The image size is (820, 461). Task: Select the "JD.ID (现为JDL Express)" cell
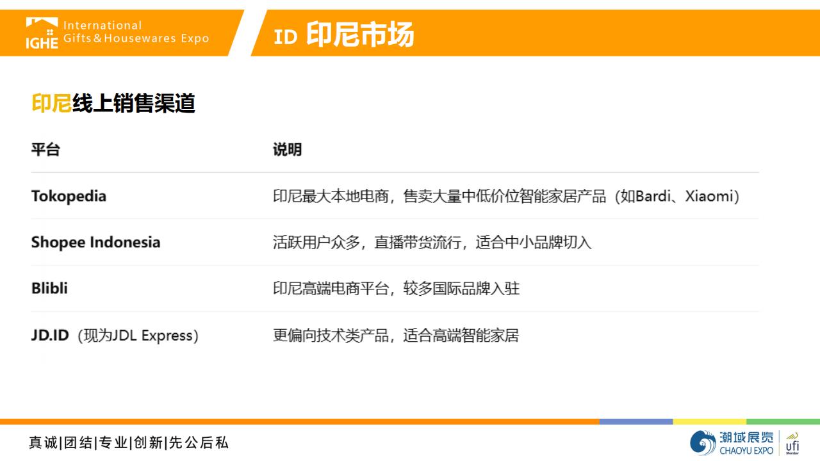click(x=115, y=336)
